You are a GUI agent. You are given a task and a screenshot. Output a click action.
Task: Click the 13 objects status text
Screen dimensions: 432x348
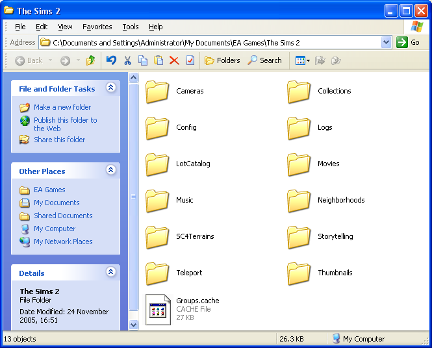[20, 339]
